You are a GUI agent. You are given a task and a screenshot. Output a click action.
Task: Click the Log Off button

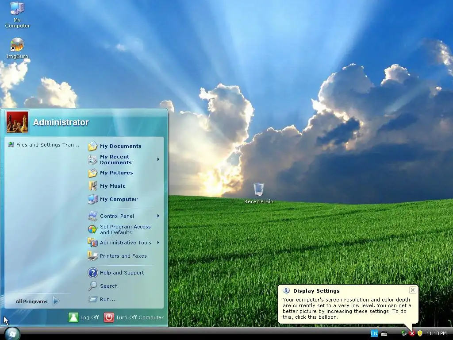click(x=84, y=317)
